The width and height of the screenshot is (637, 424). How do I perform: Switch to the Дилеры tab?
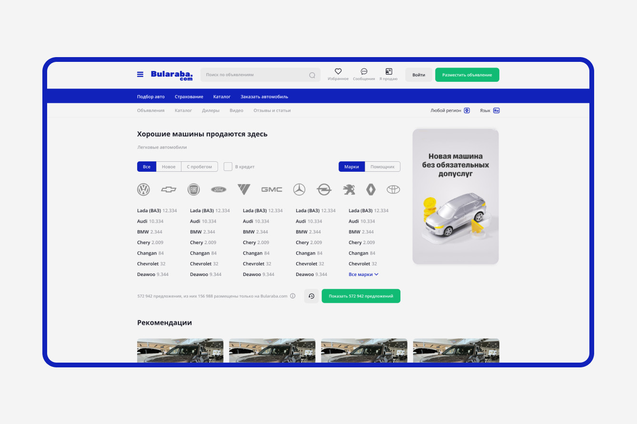pos(211,110)
